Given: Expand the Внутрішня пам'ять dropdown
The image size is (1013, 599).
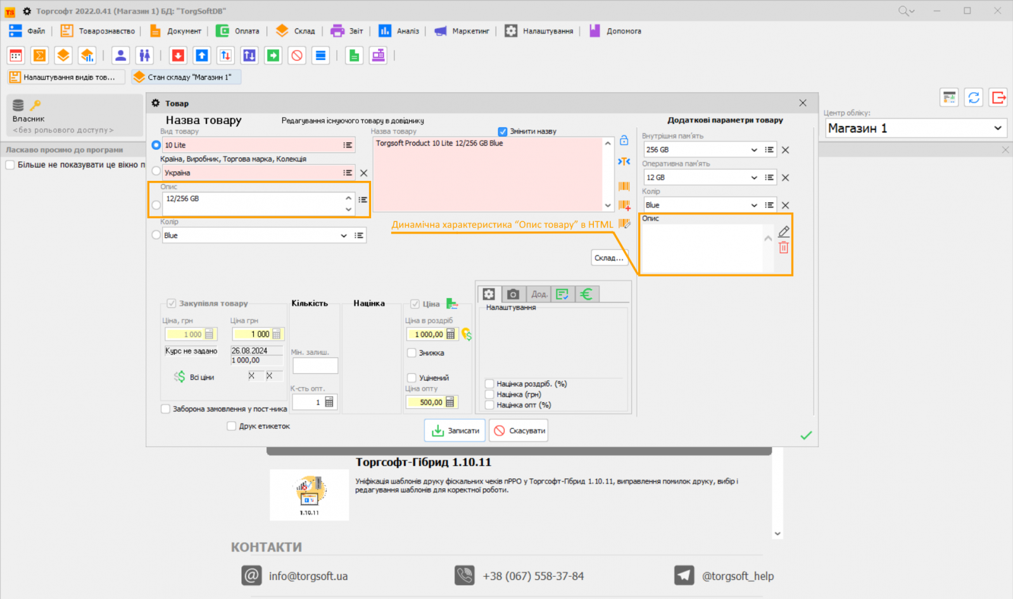Looking at the screenshot, I should [x=753, y=150].
